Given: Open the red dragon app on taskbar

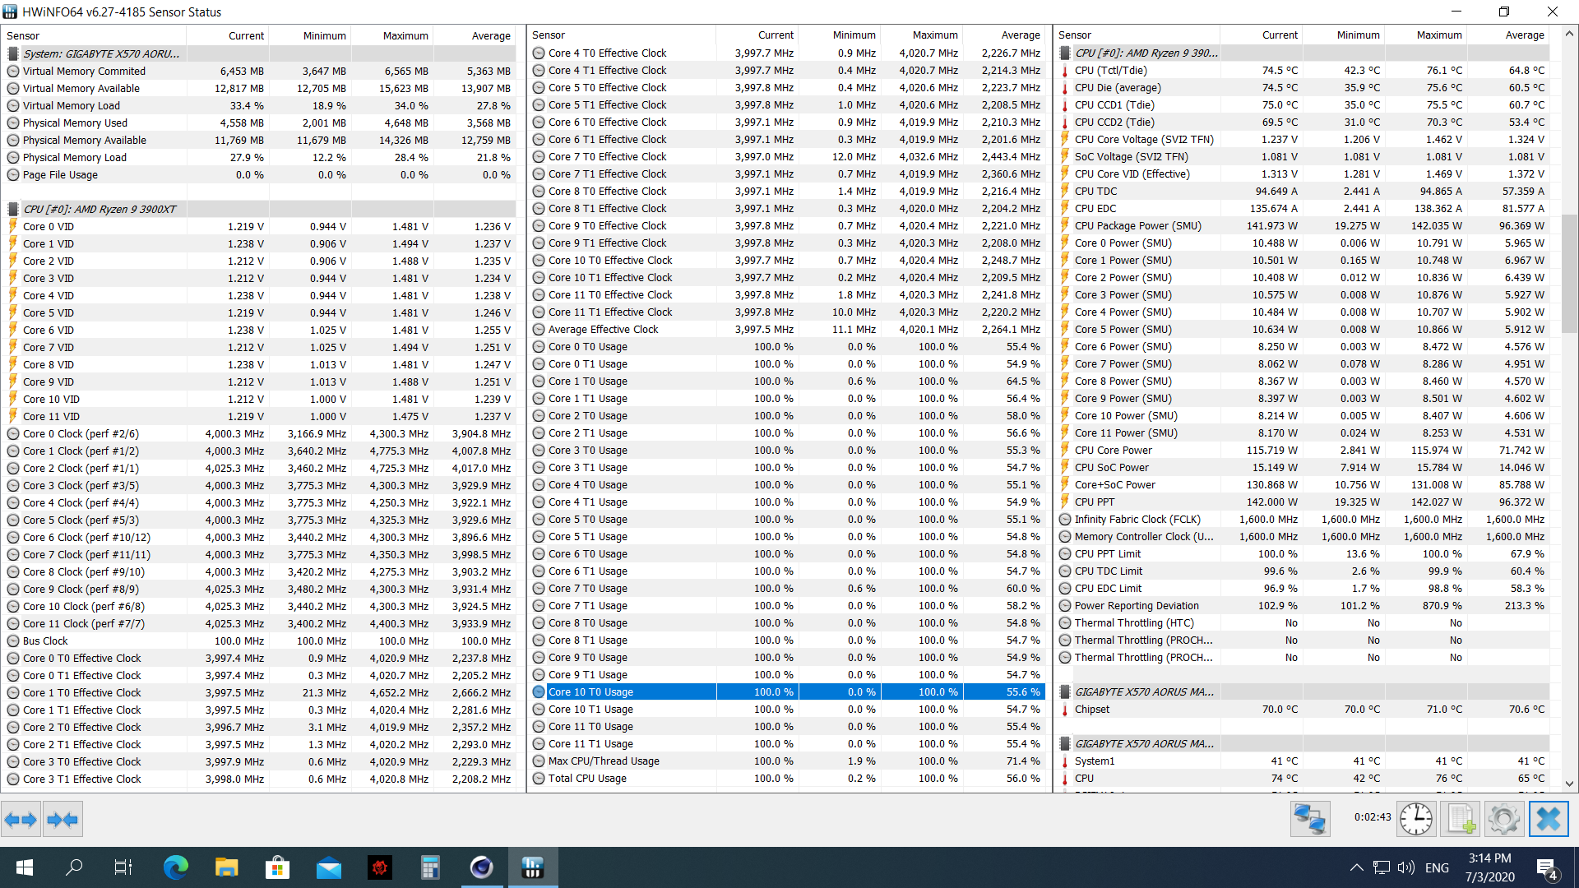Looking at the screenshot, I should point(379,867).
